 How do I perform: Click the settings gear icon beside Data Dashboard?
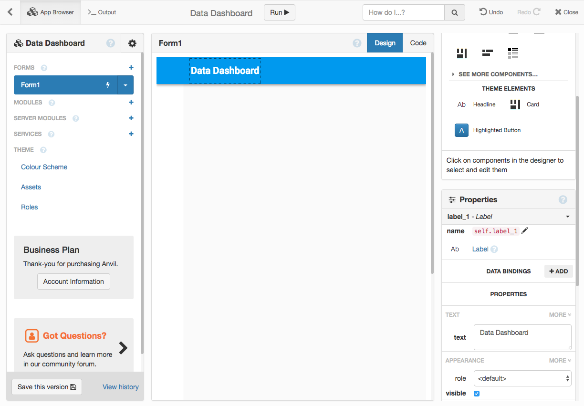(132, 43)
